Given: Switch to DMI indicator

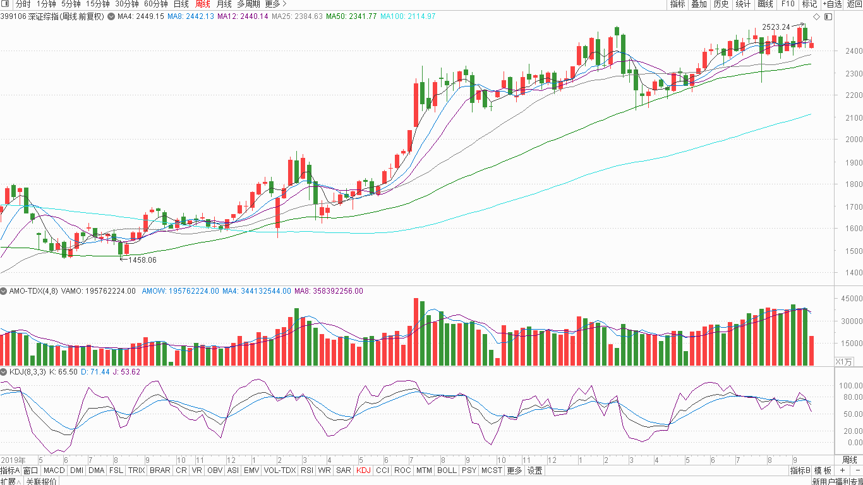Looking at the screenshot, I should pyautogui.click(x=76, y=470).
